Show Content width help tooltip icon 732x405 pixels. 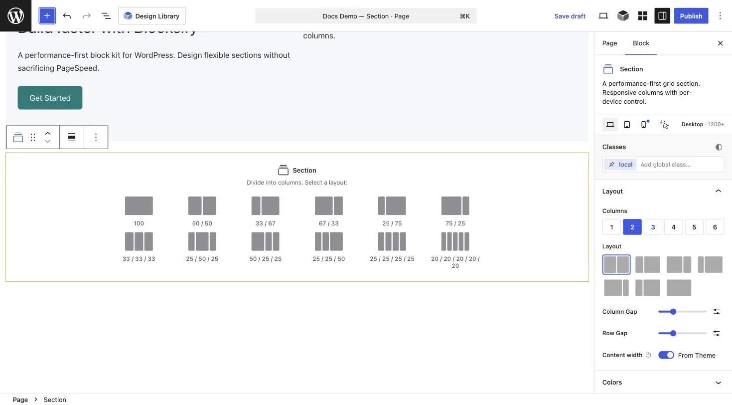[x=648, y=355]
